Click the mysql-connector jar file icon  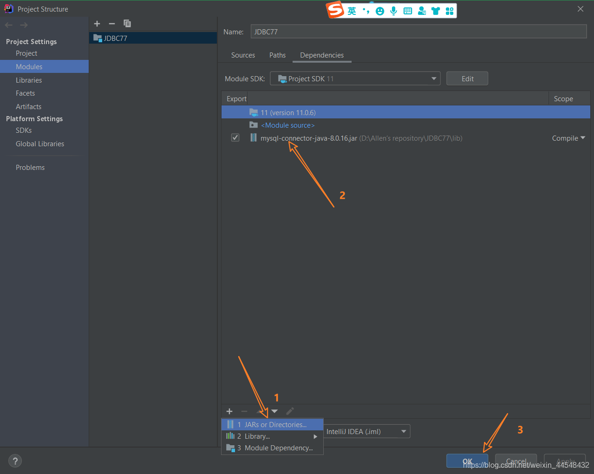coord(254,138)
